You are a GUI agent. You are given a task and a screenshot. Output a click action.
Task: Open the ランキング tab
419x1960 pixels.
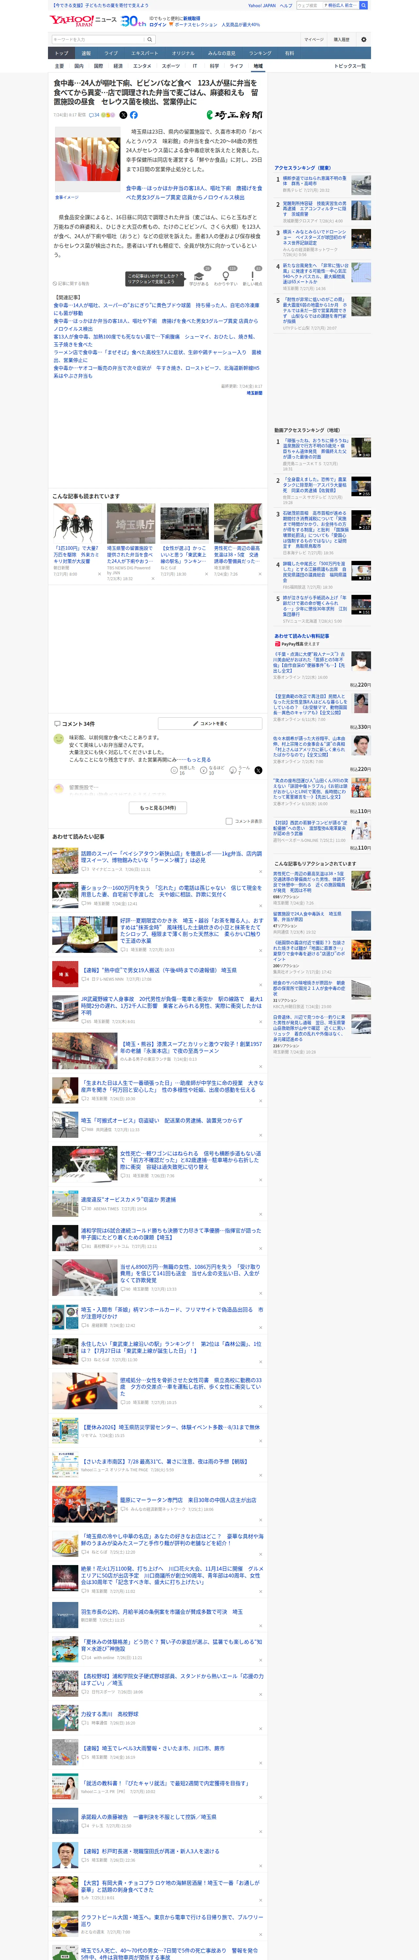click(x=260, y=53)
